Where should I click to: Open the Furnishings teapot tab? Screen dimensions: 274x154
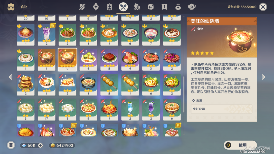192,7
